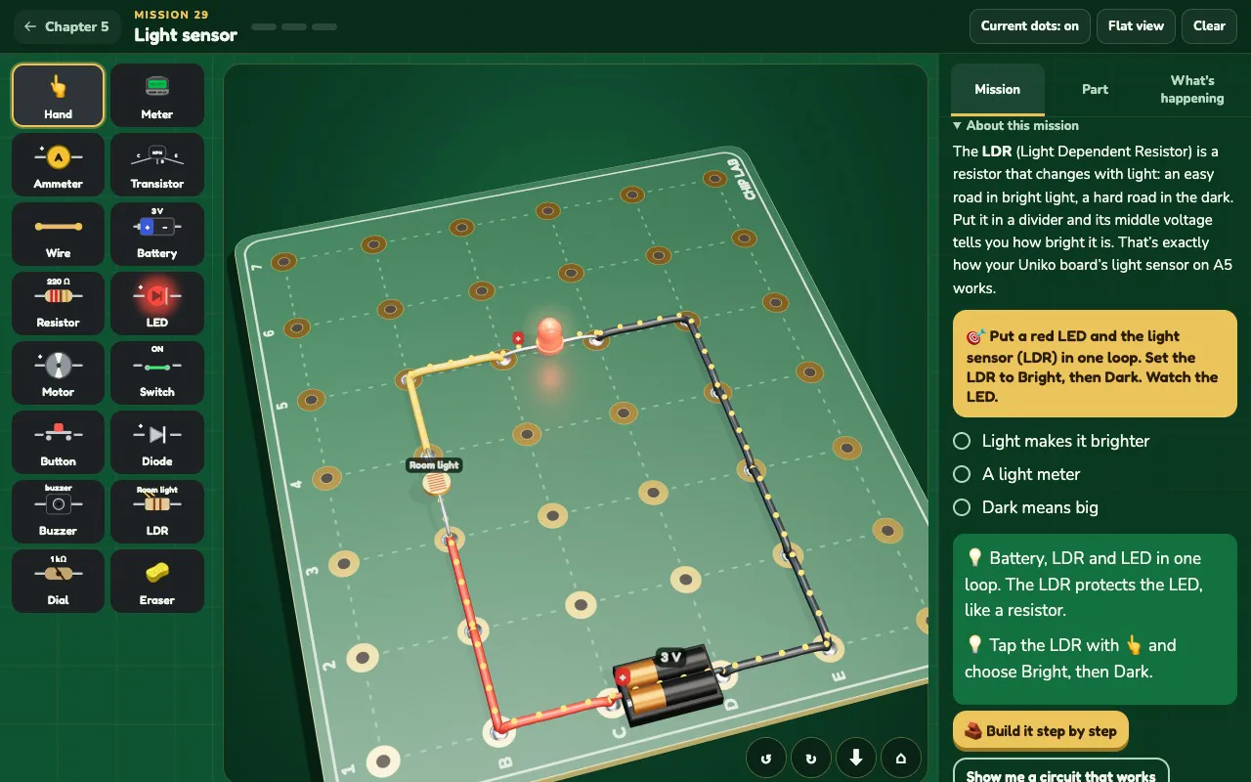This screenshot has height=782, width=1251.
Task: Choose the Button component
Action: pos(58,443)
